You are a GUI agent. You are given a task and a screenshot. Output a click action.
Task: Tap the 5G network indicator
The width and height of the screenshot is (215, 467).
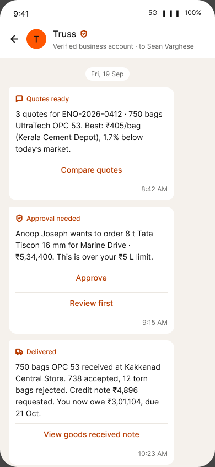click(153, 13)
